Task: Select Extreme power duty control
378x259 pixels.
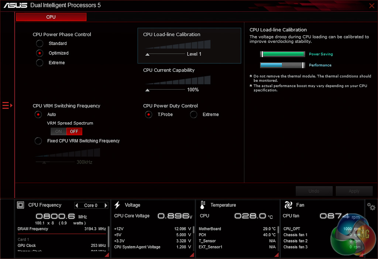Action: pos(193,115)
